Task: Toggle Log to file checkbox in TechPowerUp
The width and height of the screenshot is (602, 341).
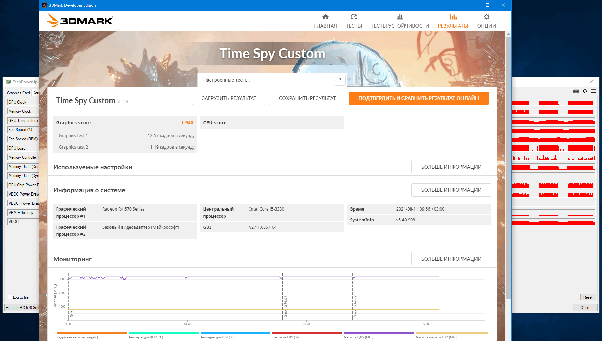Action: pyautogui.click(x=10, y=297)
